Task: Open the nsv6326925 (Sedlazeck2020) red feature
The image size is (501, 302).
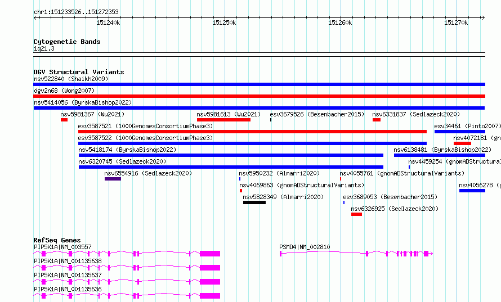Action: click(356, 214)
